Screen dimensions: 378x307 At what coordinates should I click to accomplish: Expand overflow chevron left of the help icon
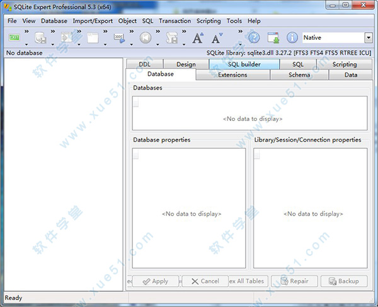[241, 32]
